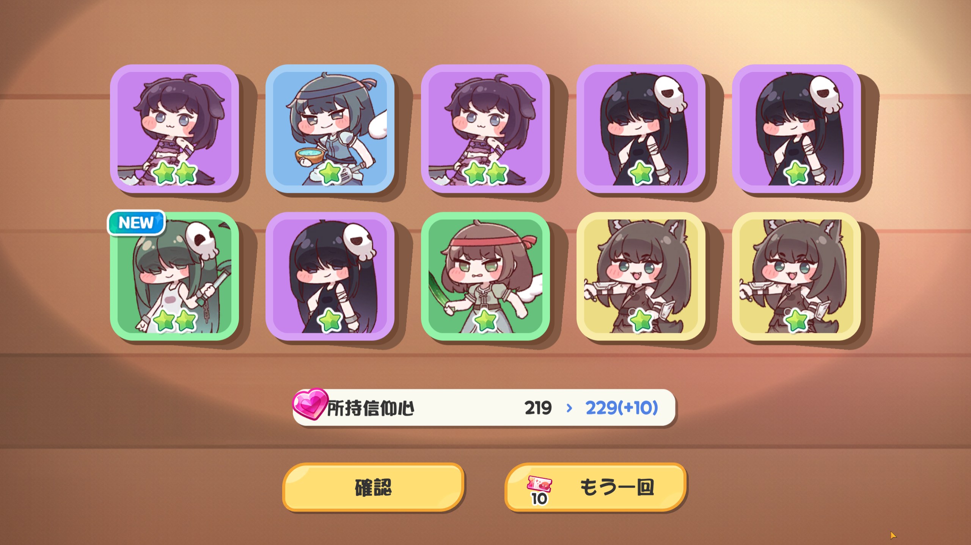Click the 確認 confirm button
Screen dimensions: 971x545
[x=373, y=487]
